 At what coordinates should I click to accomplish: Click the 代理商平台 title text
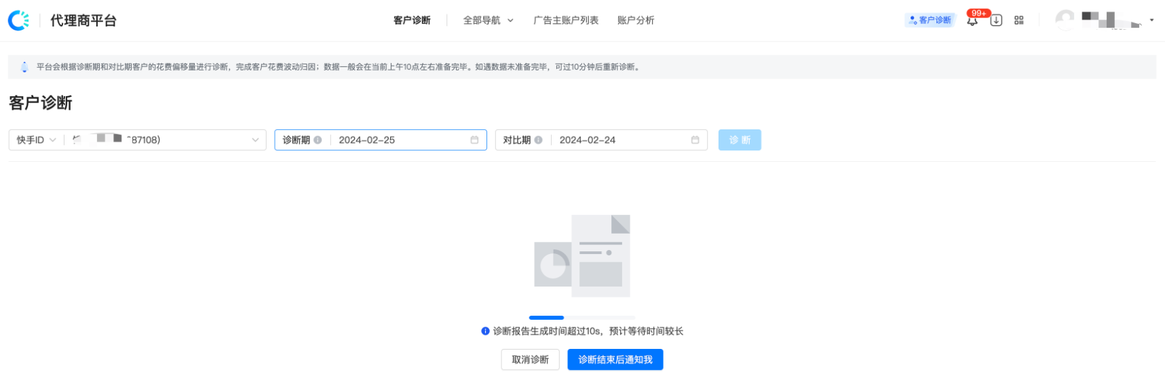coord(83,21)
